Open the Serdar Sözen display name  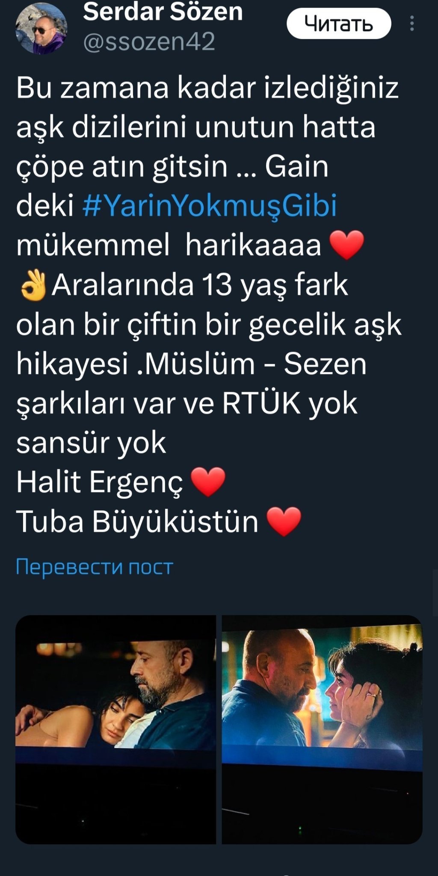(x=163, y=11)
